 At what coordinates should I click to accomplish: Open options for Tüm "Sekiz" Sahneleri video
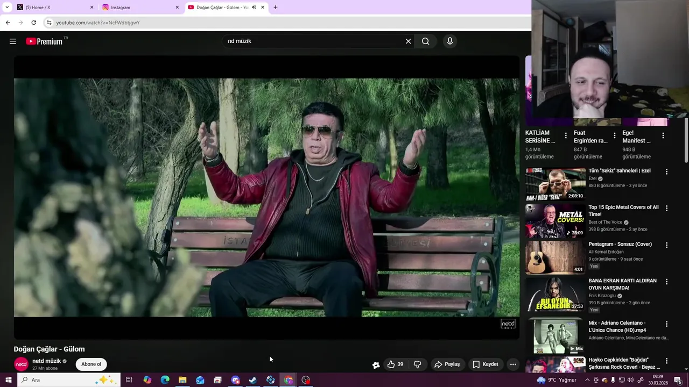(667, 172)
